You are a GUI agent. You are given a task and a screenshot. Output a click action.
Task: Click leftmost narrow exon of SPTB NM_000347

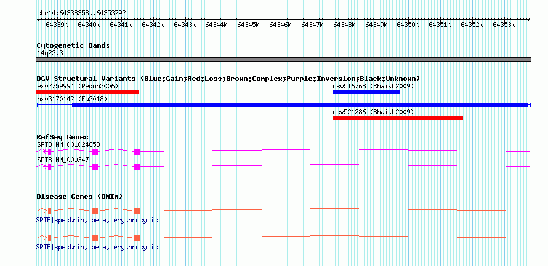coord(50,167)
